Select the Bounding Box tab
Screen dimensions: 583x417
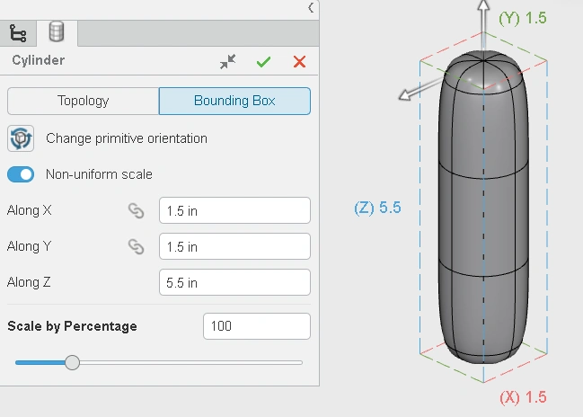pyautogui.click(x=234, y=101)
